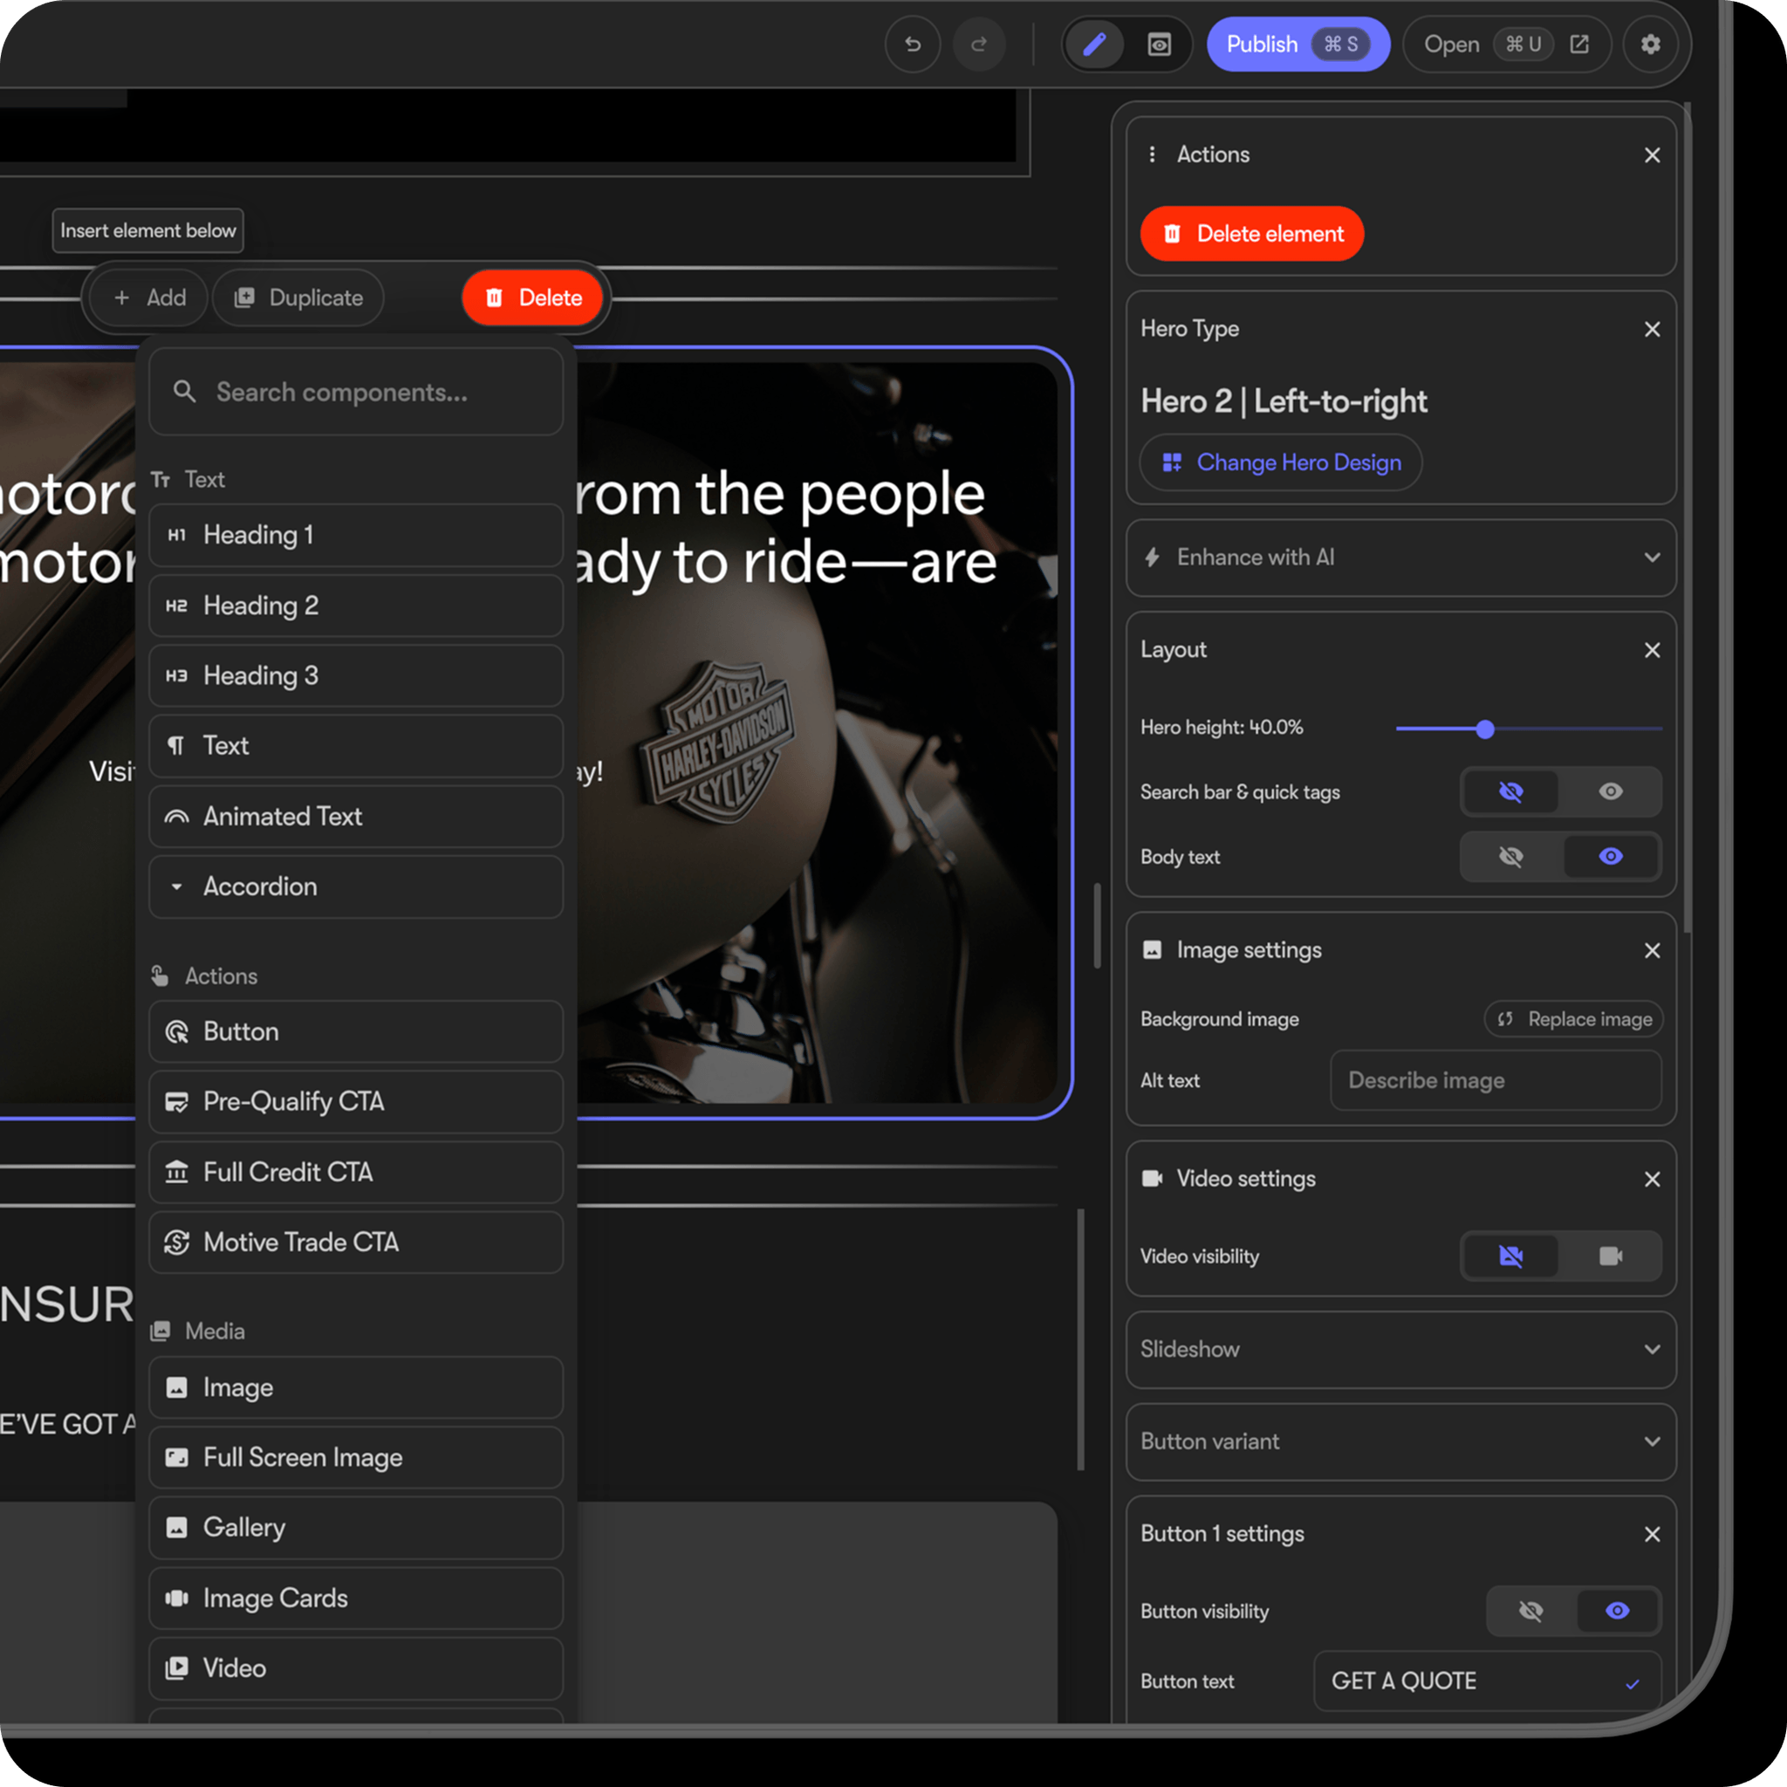The height and width of the screenshot is (1787, 1787).
Task: Click the search magnifier icon
Action: 184,391
